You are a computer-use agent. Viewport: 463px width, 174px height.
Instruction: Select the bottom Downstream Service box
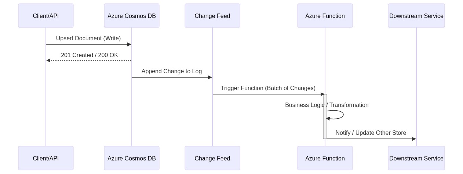(x=416, y=158)
